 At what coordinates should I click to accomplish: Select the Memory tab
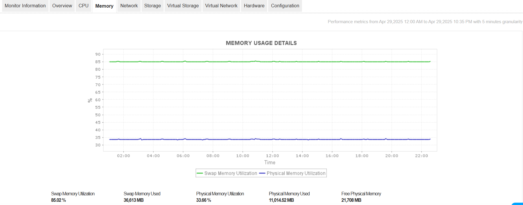pyautogui.click(x=104, y=6)
